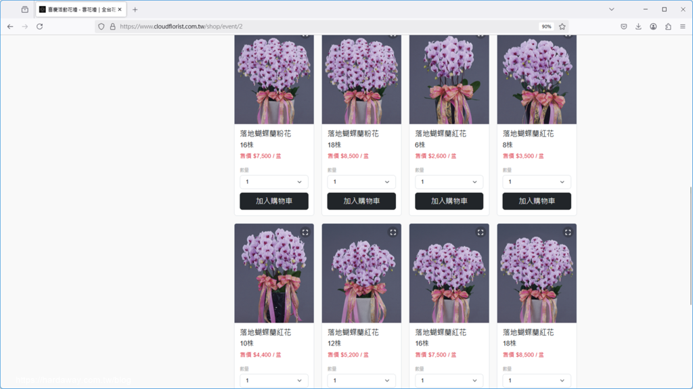Open quantity dropdown for red orchid 12株

pos(361,380)
